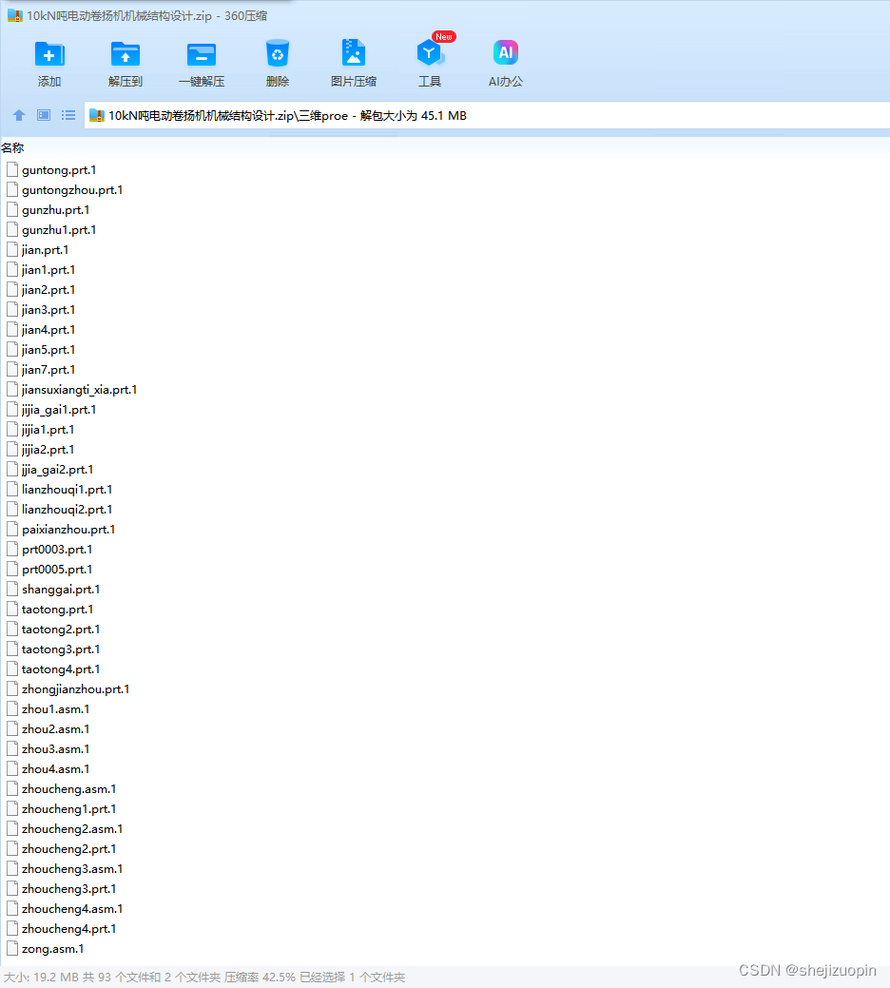Viewport: 890px width, 988px height.
Task: Select file zhoucheng4.prt.1
Action: coord(62,929)
